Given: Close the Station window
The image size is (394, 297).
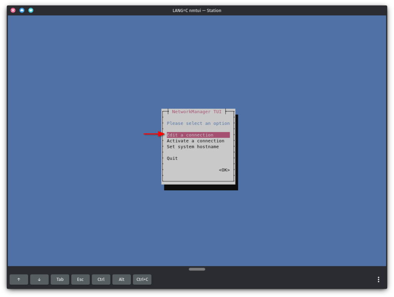Looking at the screenshot, I should [x=13, y=10].
